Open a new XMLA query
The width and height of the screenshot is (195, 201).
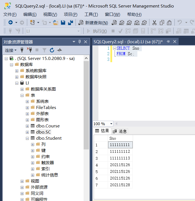tap(137, 23)
